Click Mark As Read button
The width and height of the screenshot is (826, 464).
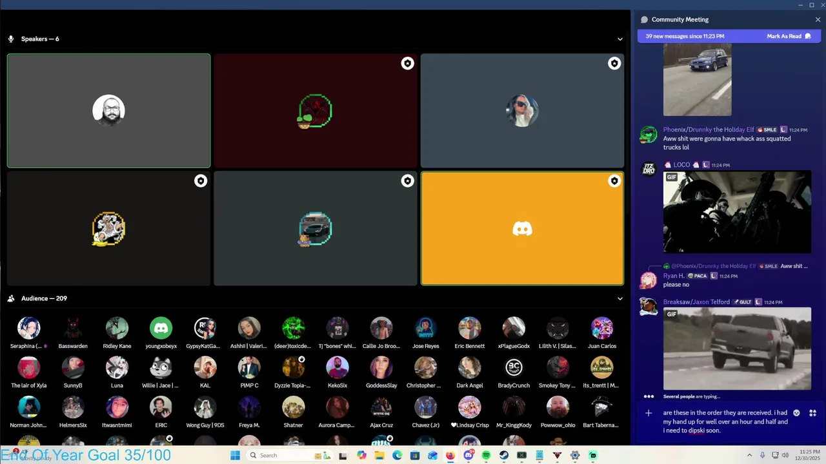[x=789, y=36]
